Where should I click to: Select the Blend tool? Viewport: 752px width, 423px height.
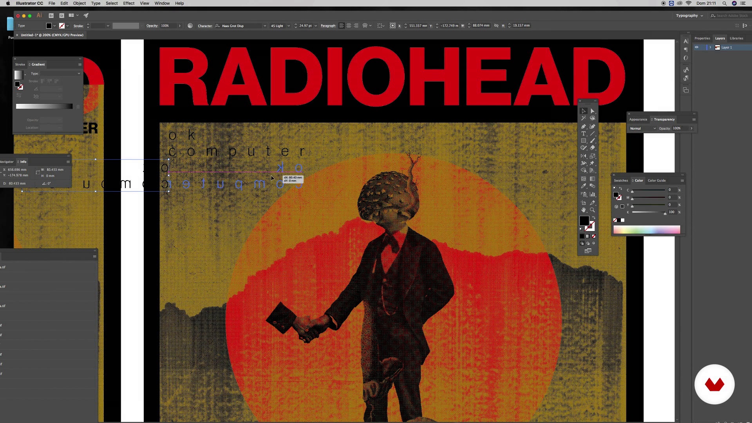(x=593, y=186)
